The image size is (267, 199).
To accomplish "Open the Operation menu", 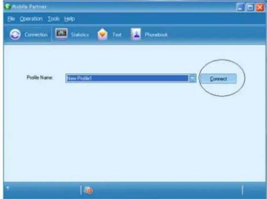I will [31, 19].
